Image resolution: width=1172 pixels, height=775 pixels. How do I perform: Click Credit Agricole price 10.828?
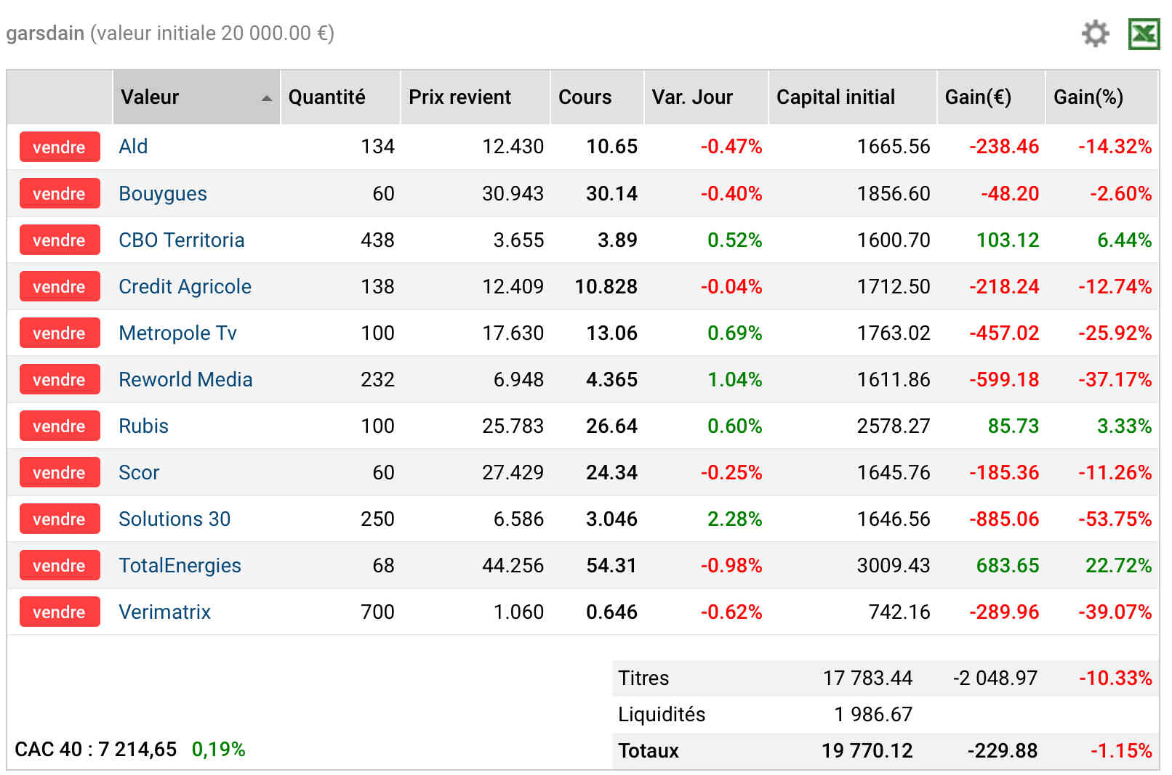tap(606, 286)
